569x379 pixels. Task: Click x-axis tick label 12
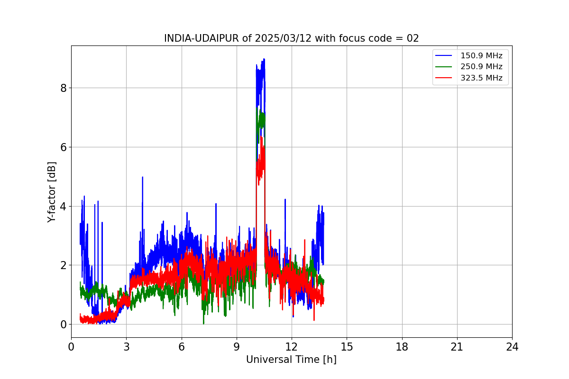point(292,347)
